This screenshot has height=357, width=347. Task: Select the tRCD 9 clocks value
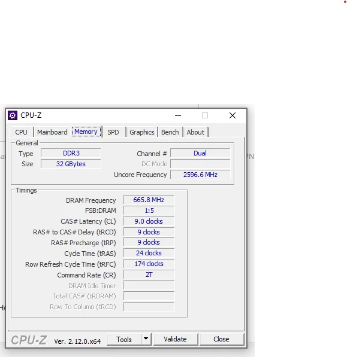point(149,232)
